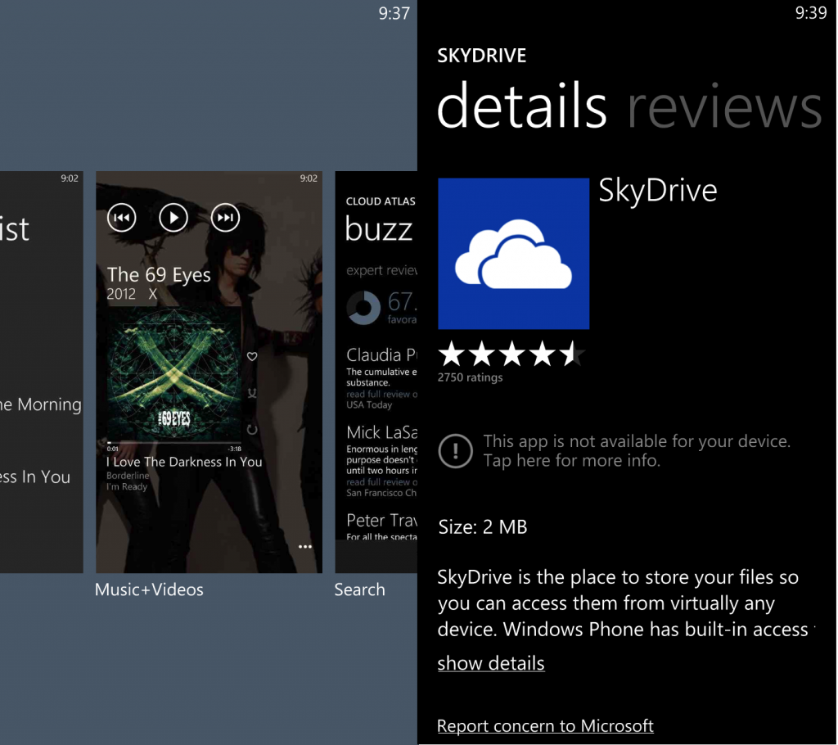Tap the artist name The 69 Eyes
The width and height of the screenshot is (838, 745).
pyautogui.click(x=159, y=274)
